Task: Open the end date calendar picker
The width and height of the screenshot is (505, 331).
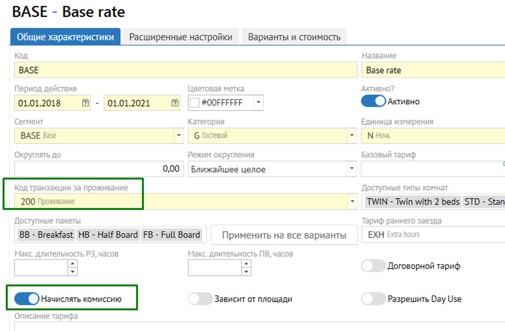Action: coord(175,103)
